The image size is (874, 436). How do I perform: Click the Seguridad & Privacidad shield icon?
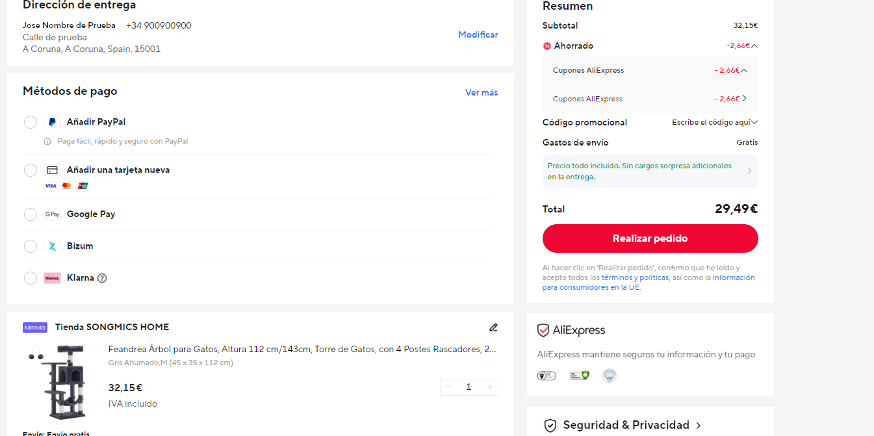[x=550, y=426]
